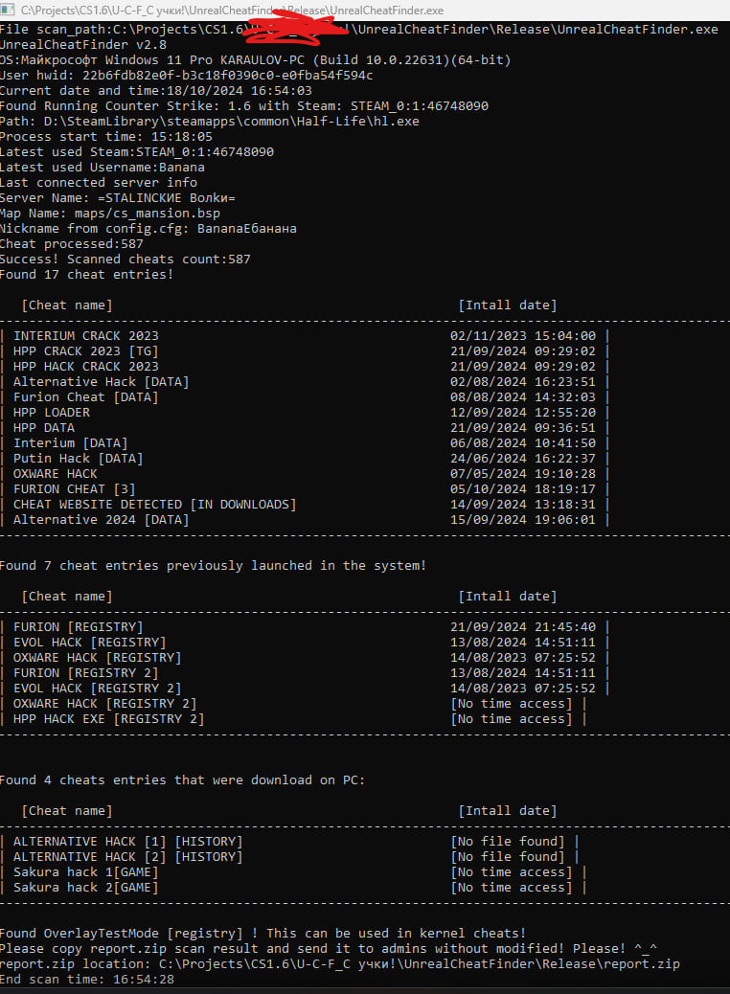730x994 pixels.
Task: Click the hl.exe path line
Action: click(x=209, y=121)
